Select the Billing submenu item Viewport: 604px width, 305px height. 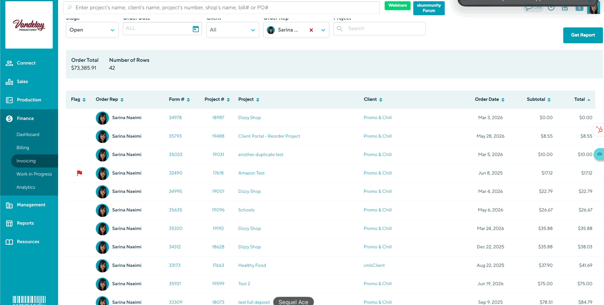click(23, 148)
